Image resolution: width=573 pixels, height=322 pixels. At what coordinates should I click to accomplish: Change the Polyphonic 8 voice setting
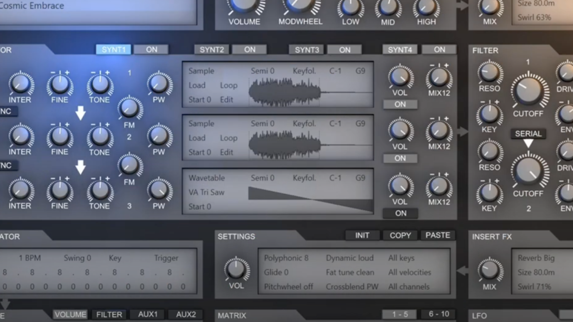click(286, 258)
